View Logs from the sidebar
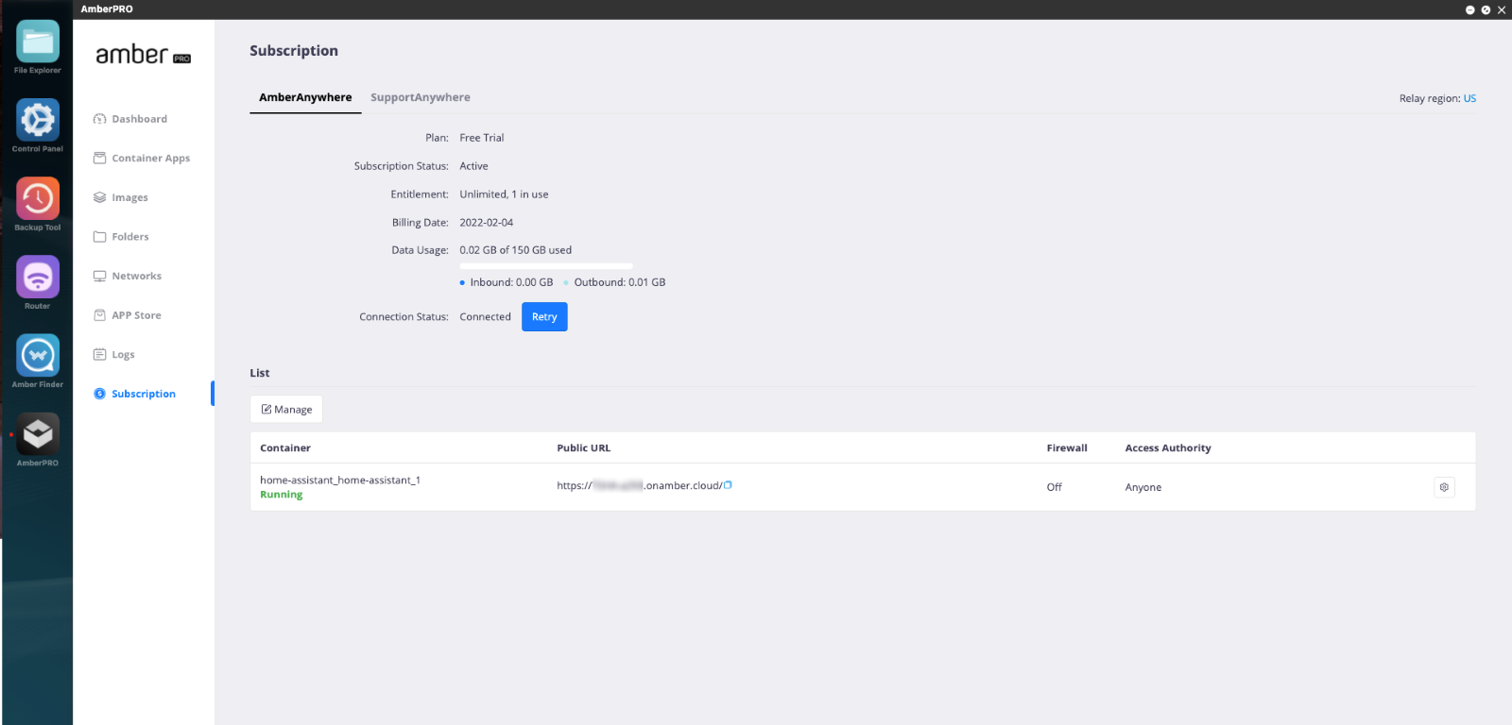 (x=124, y=355)
